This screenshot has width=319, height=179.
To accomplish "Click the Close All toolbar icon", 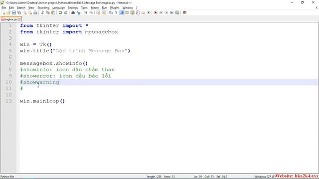I will 30,12.
